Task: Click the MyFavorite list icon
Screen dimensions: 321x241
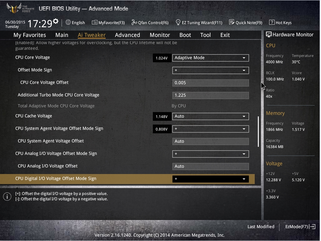Action: [x=95, y=22]
